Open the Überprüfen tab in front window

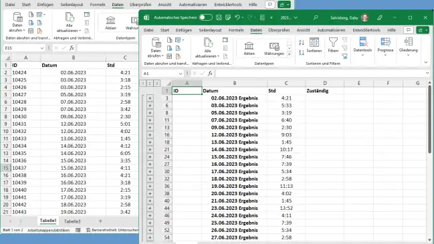(x=279, y=30)
